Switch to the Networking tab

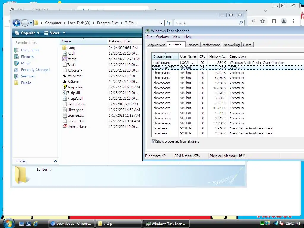tap(232, 45)
